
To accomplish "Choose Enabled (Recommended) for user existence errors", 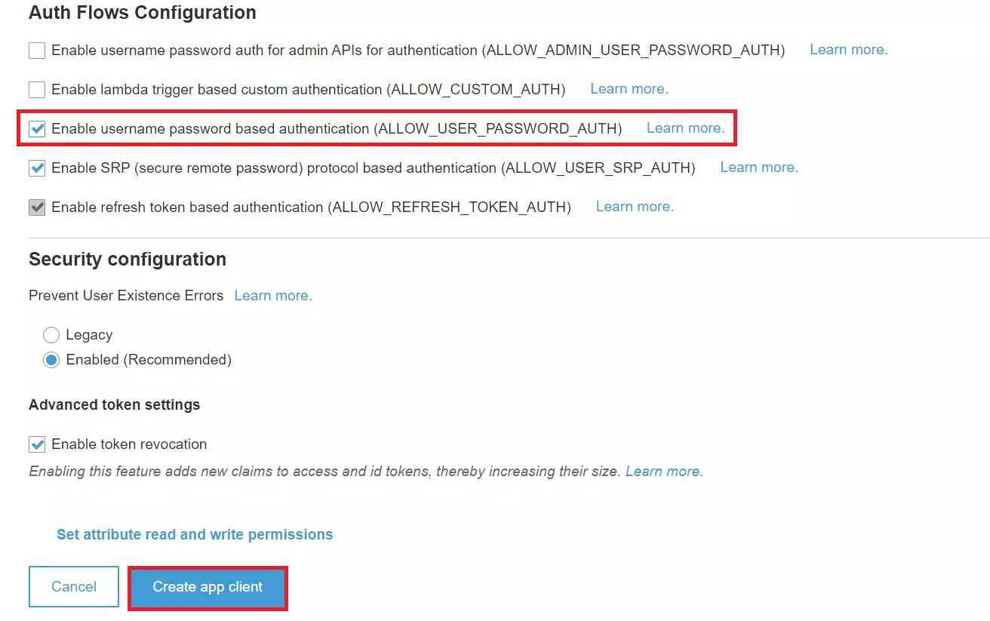I will click(51, 360).
